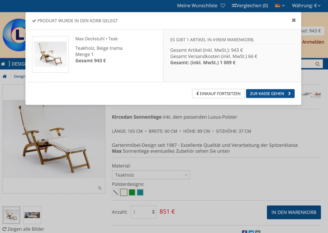Click the home icon in navigation bar
The image size is (328, 233).
tap(3, 64)
